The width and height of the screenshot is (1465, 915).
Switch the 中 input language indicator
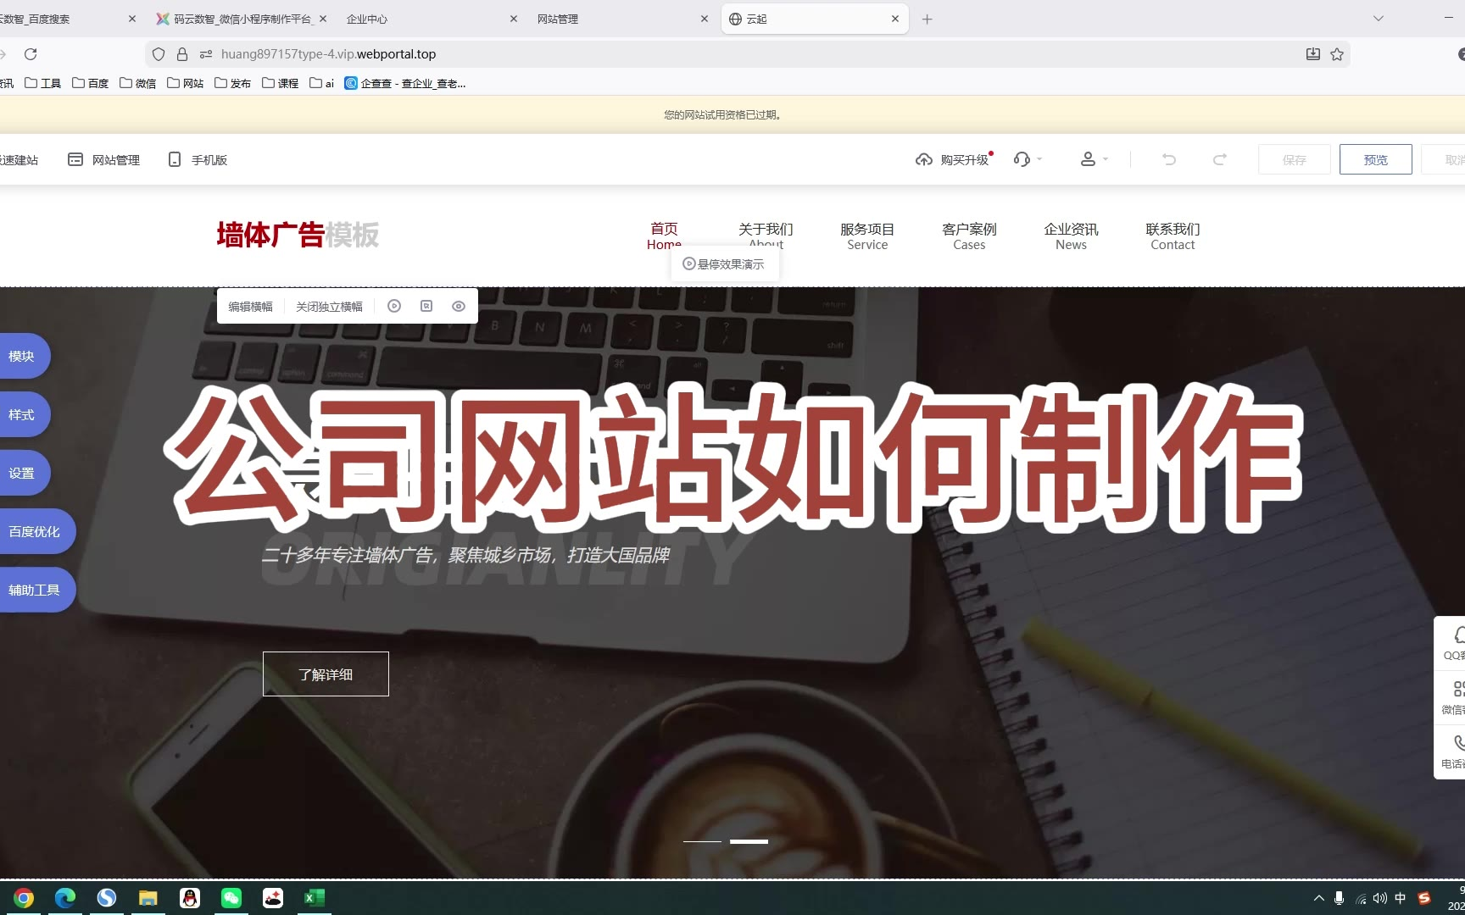(x=1401, y=898)
